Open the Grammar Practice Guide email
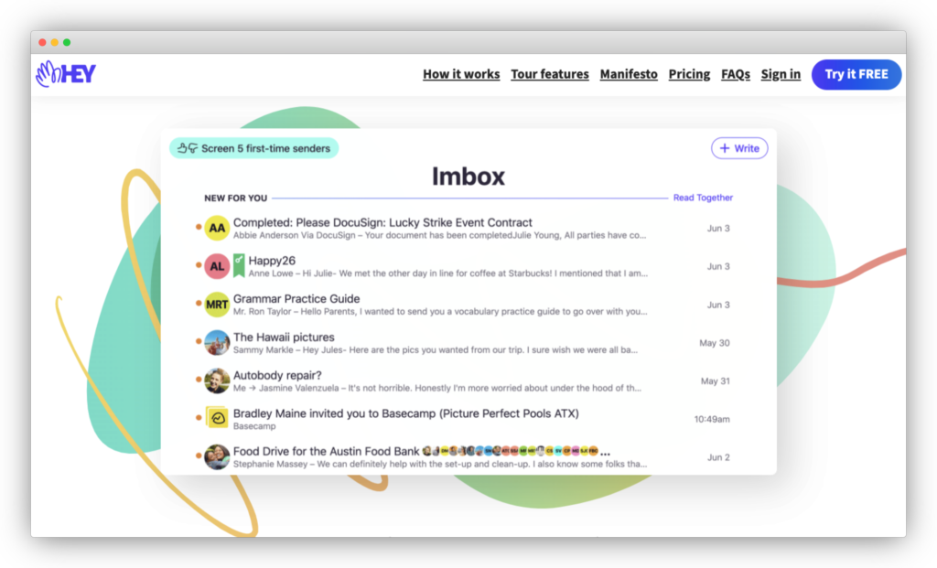Screen dimensions: 937x568 pos(296,299)
